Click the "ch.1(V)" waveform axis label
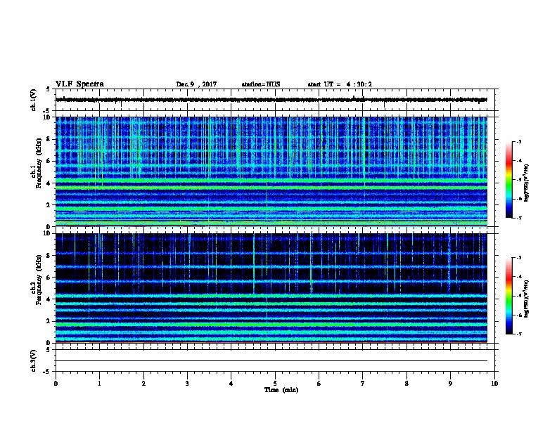557x430 pixels. (33, 100)
